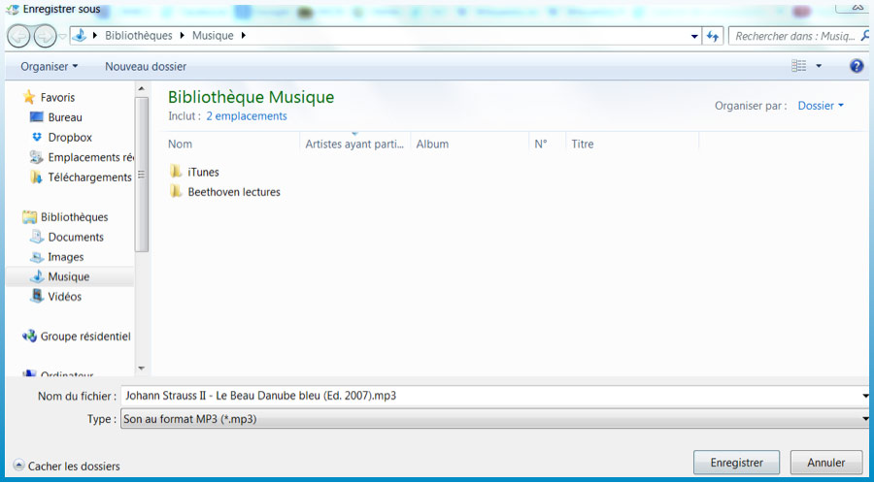This screenshot has height=483, width=874.
Task: Sort by the Nom column header
Action: [181, 144]
